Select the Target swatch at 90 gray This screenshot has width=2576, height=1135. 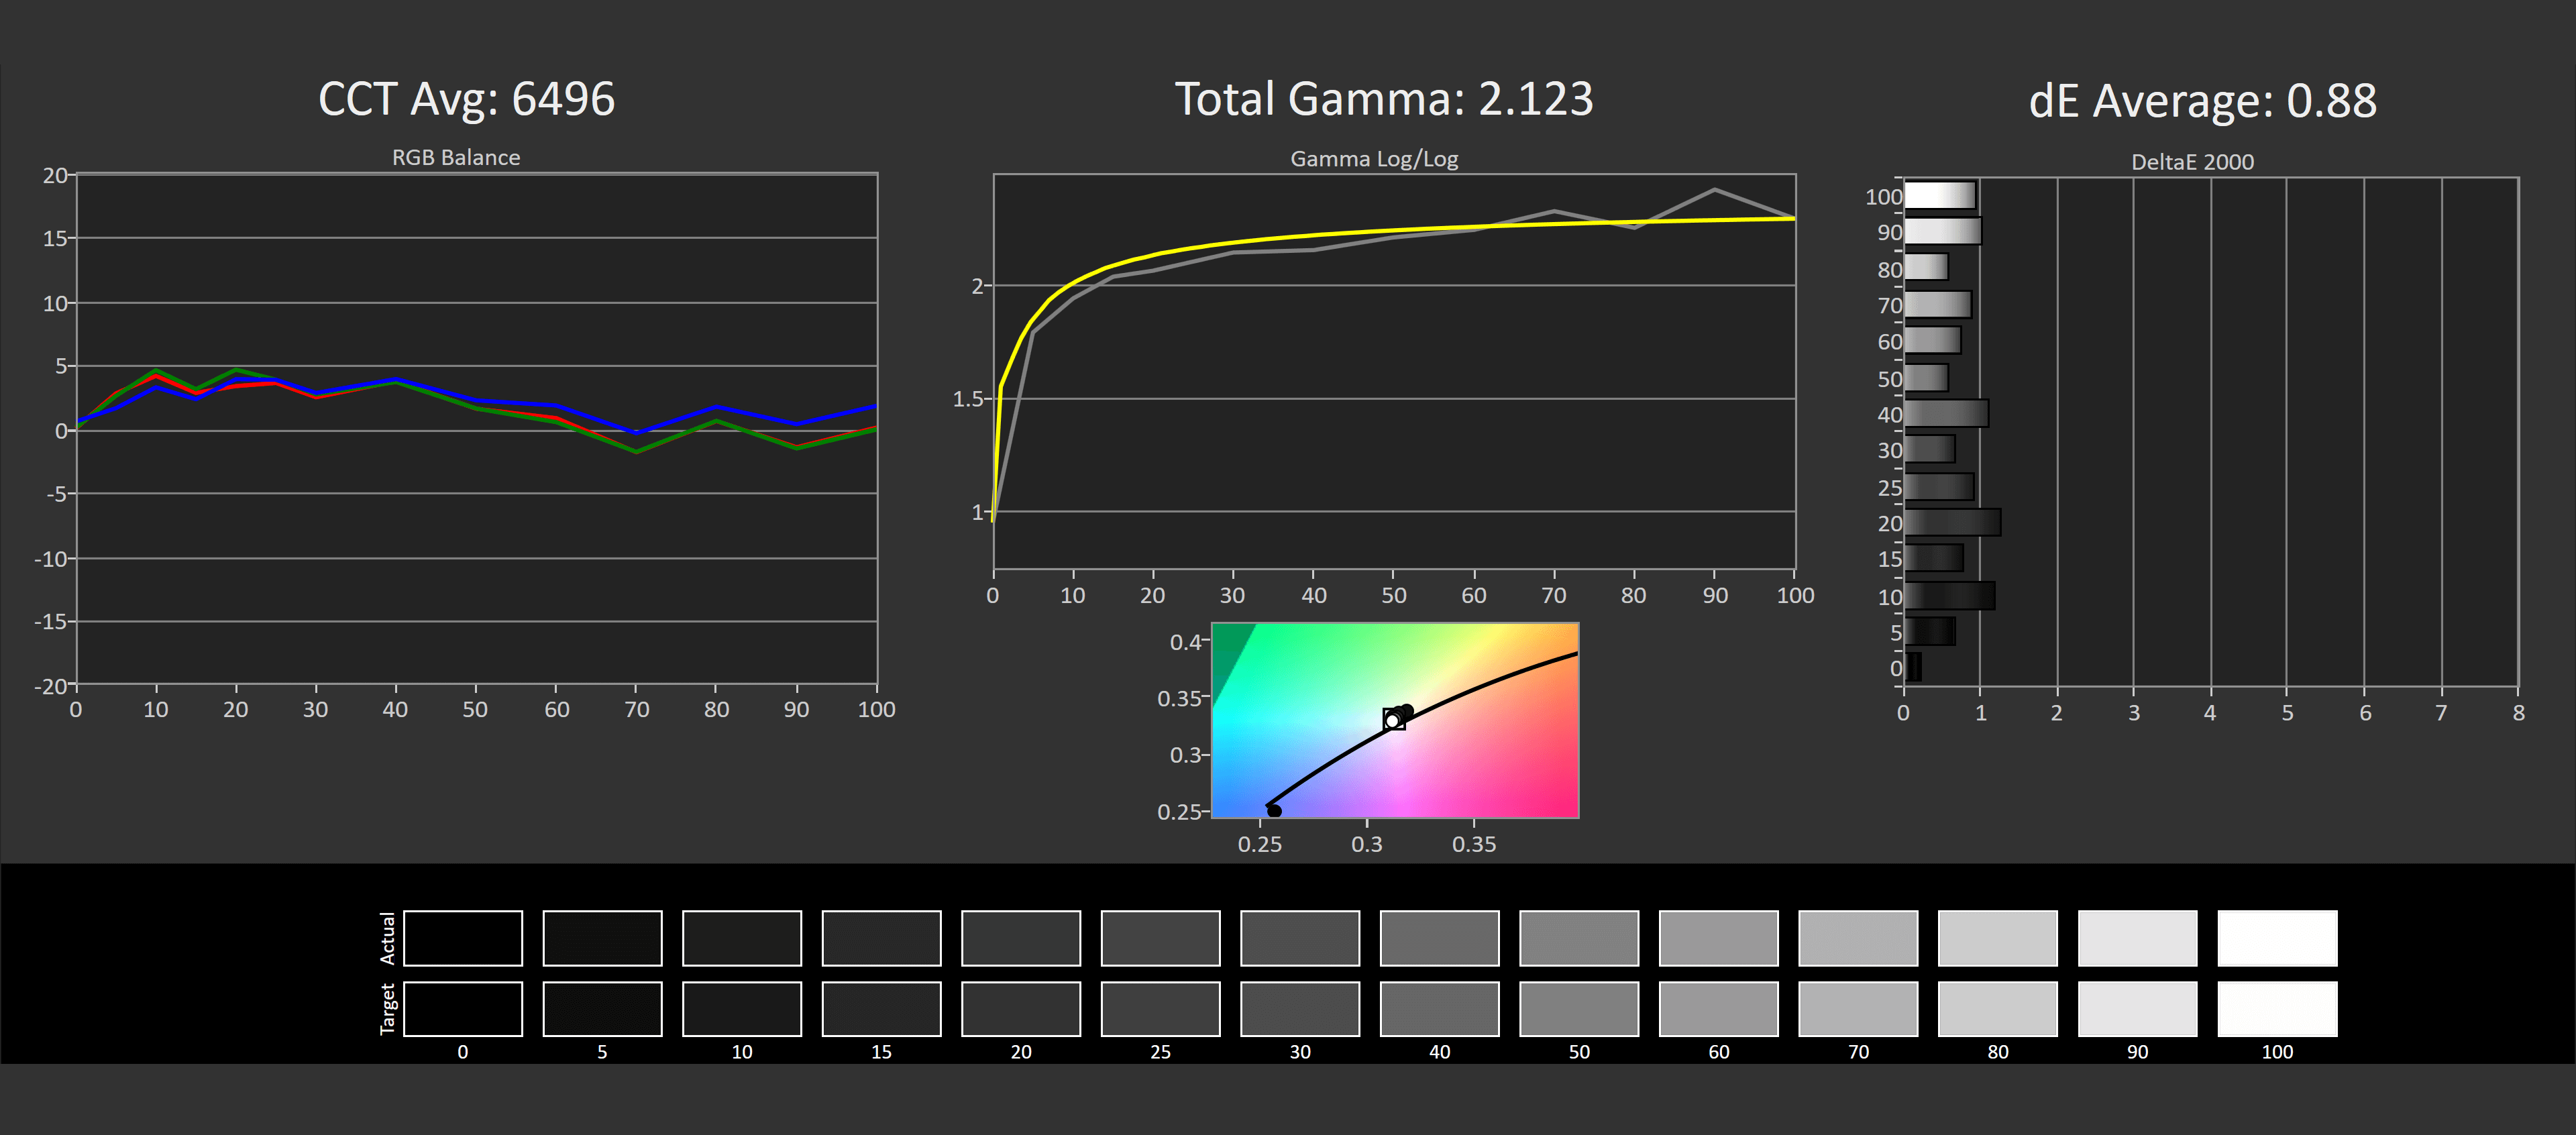[2137, 1008]
